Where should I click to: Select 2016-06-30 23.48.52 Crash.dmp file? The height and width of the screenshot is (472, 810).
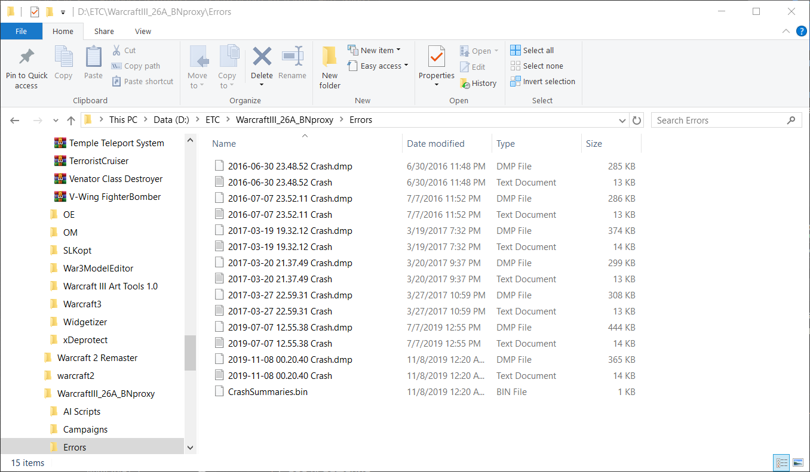click(x=290, y=166)
